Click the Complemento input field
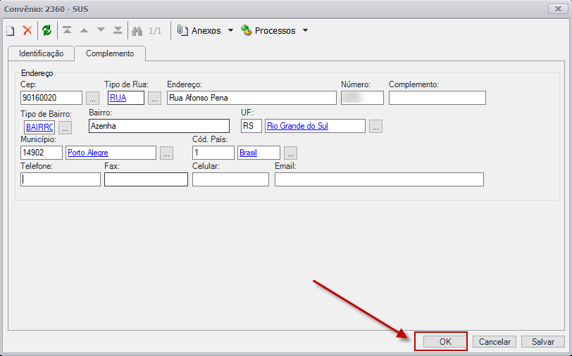The image size is (572, 356). (x=437, y=98)
